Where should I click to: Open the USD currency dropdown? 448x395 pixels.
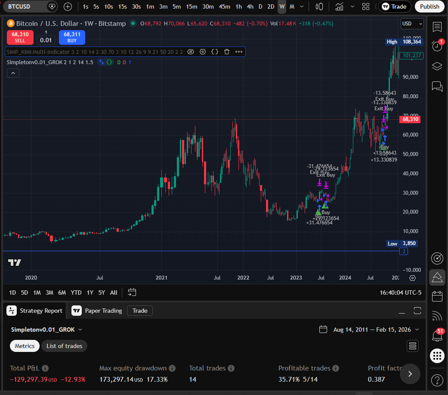click(x=411, y=23)
